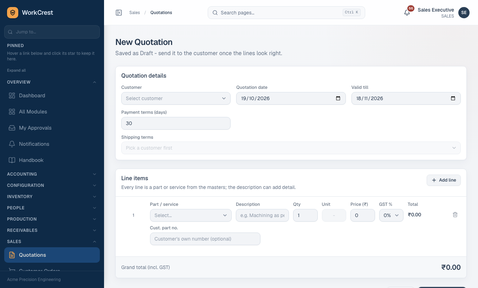The image size is (478, 288).
Task: Open the Part / service Select dropdown
Action: click(x=190, y=215)
